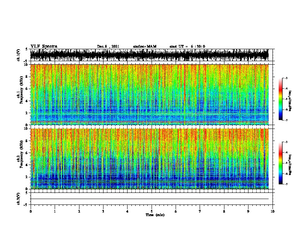Screen dimensions: 307x237
Task: Click the ch.2 spectrogram colorbar
Action: (280, 163)
